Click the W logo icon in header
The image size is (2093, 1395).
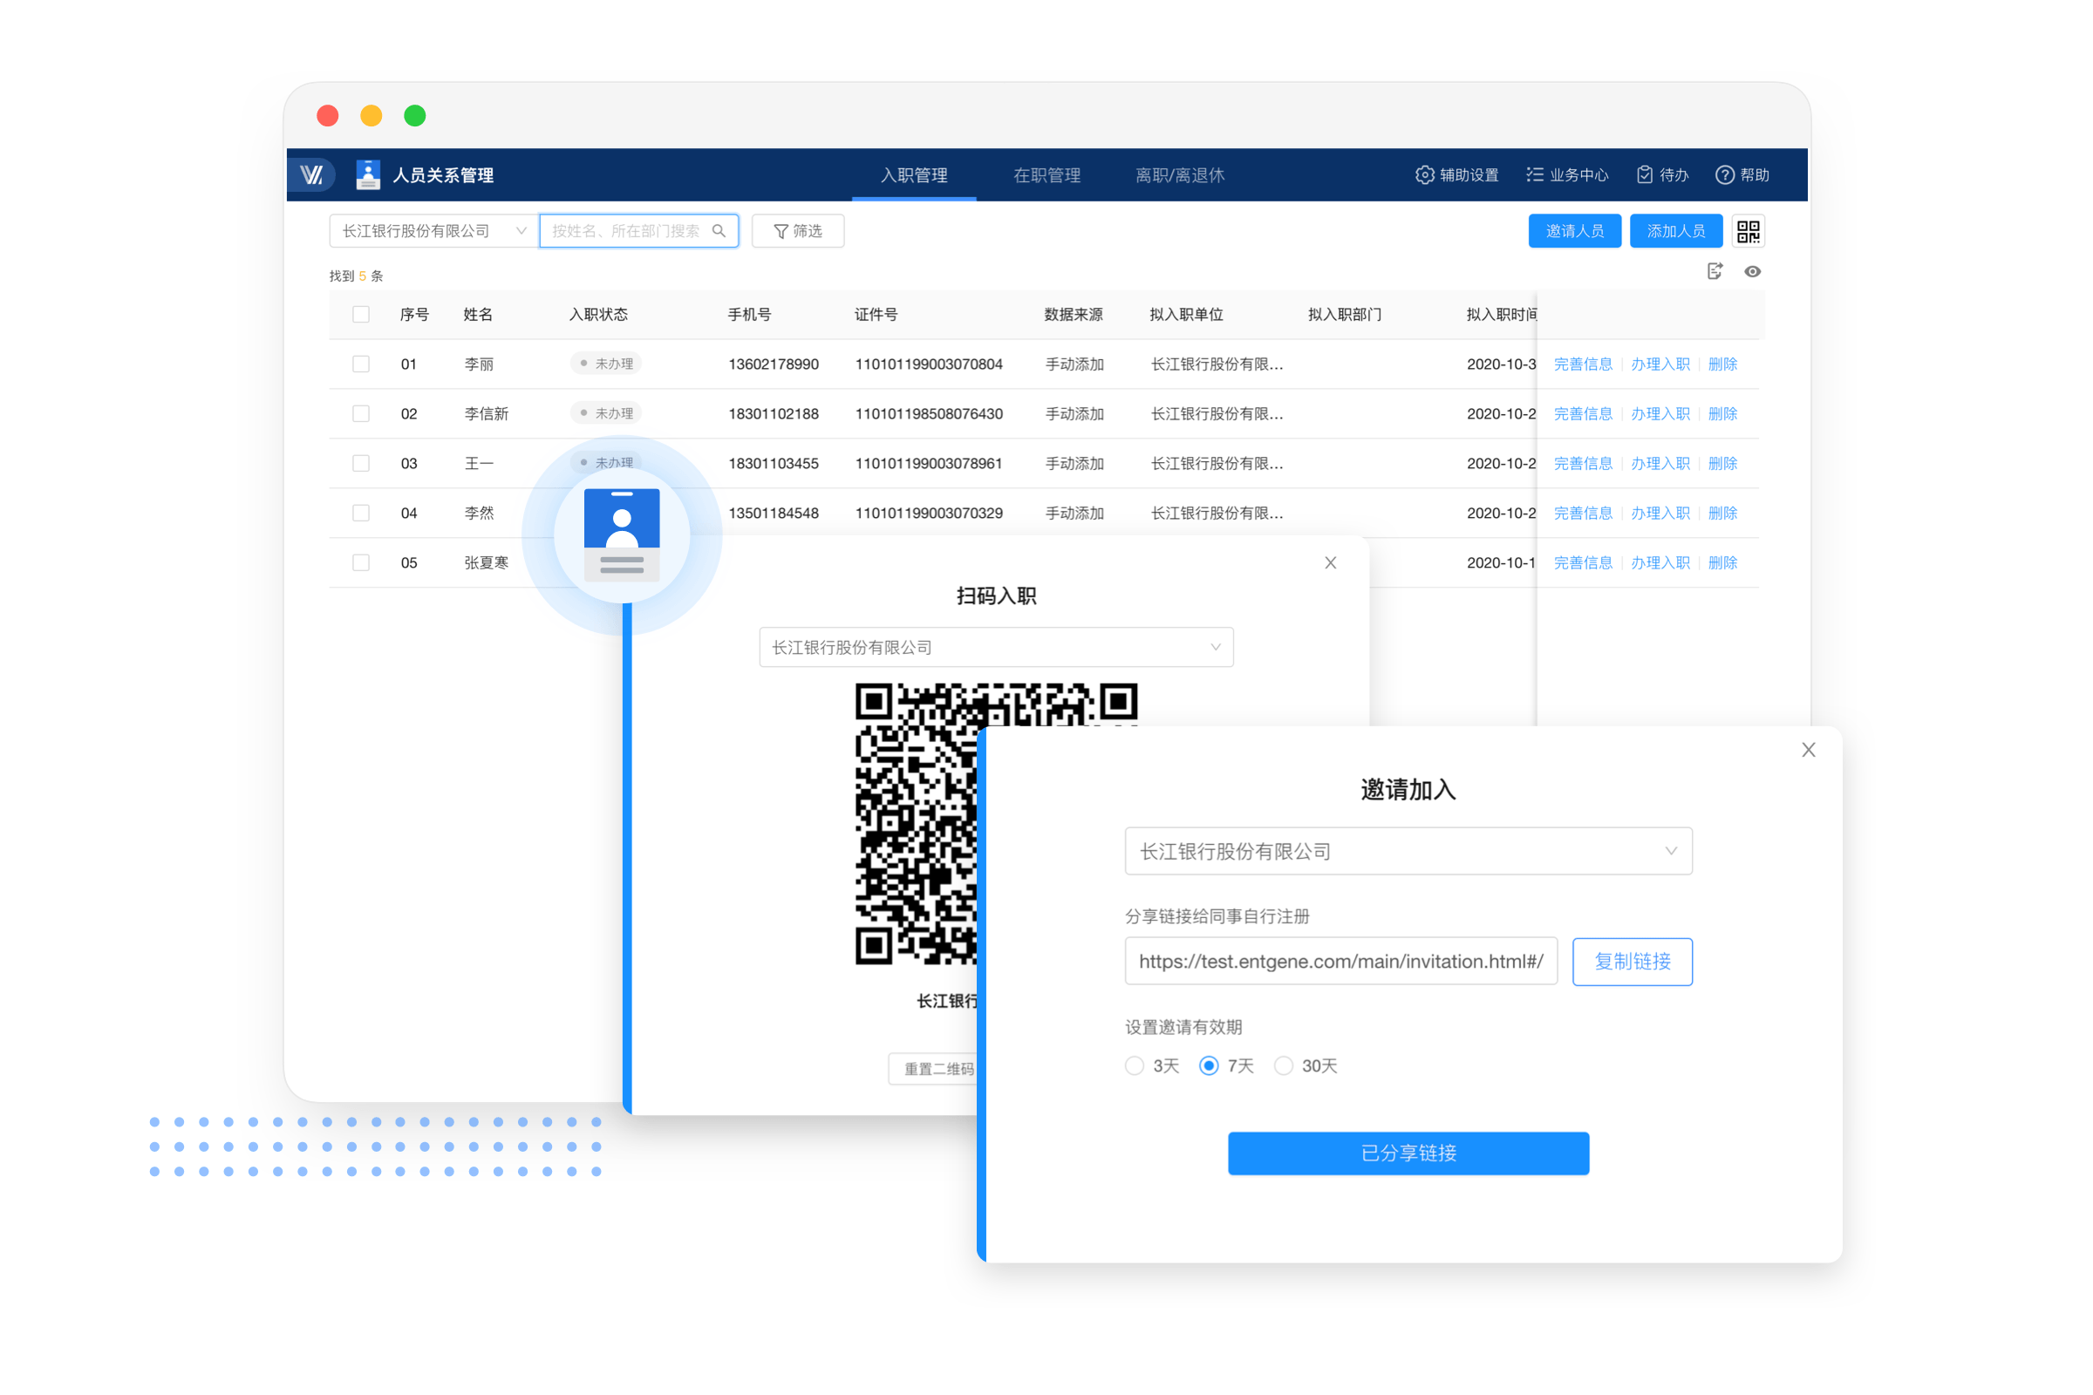[x=311, y=175]
